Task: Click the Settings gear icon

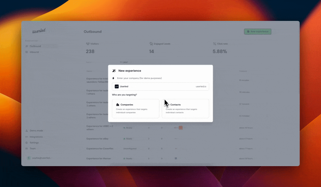Action: [x=27, y=143]
